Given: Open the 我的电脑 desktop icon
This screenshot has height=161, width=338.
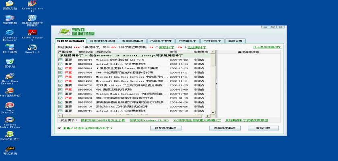Looking at the screenshot, I should coord(10,19).
